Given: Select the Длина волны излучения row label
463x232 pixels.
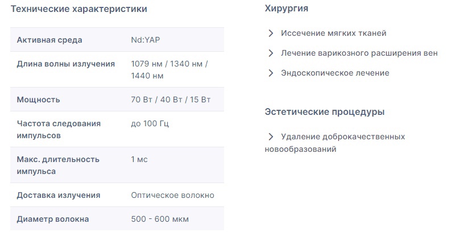Looking at the screenshot, I should 66,64.
